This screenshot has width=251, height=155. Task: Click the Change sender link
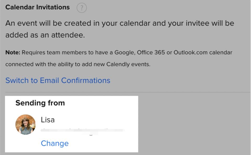[55, 143]
